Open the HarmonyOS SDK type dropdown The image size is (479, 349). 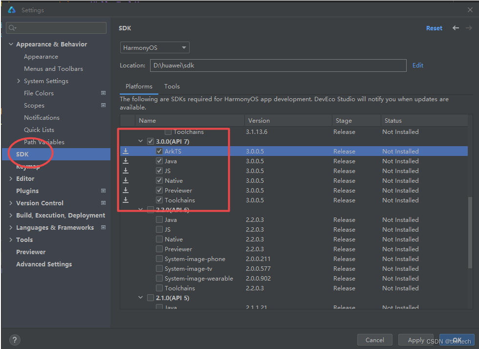154,47
